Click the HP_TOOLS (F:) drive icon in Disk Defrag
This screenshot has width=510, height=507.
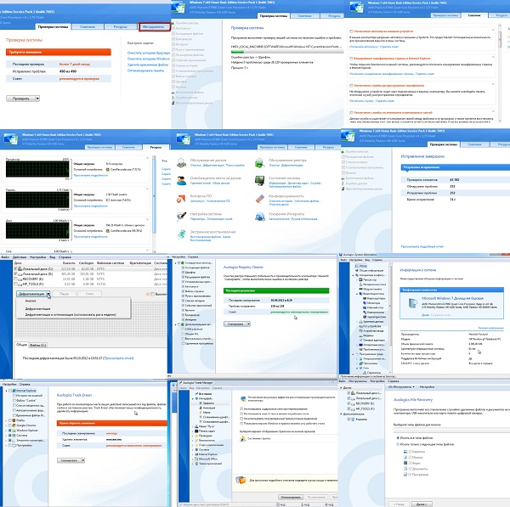click(x=20, y=284)
